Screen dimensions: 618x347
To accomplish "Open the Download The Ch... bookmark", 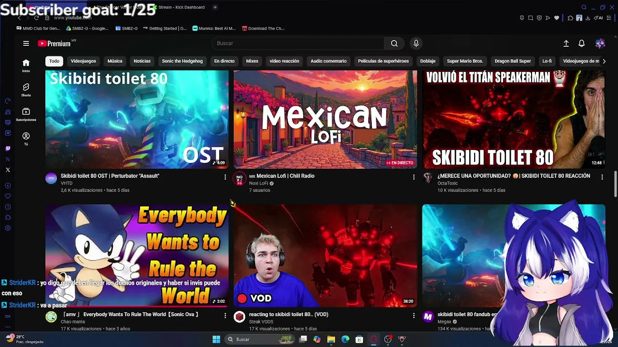I will tap(264, 28).
